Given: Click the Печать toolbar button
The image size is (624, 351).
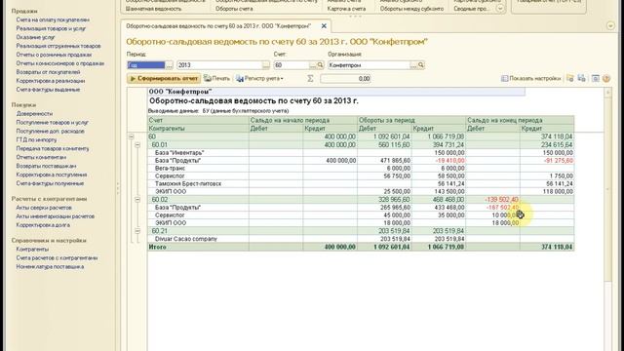Looking at the screenshot, I should coord(216,79).
